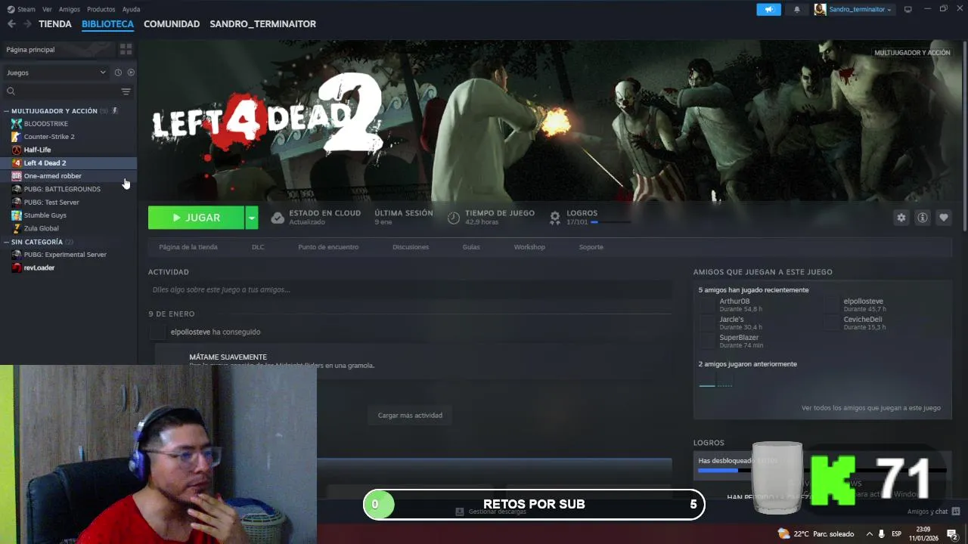Open the announcements megaphone button

tap(769, 9)
